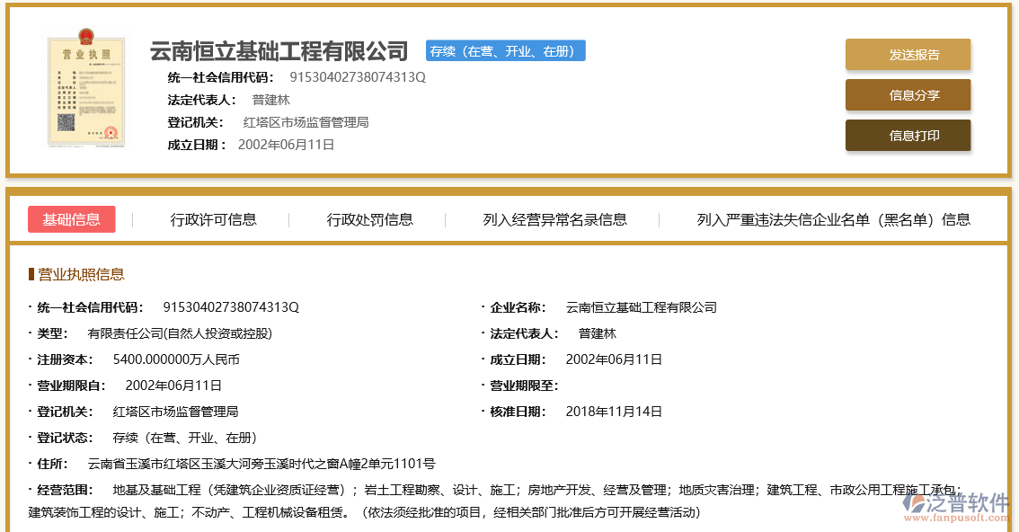
Task: Click the 住所 address text
Action: click(261, 464)
